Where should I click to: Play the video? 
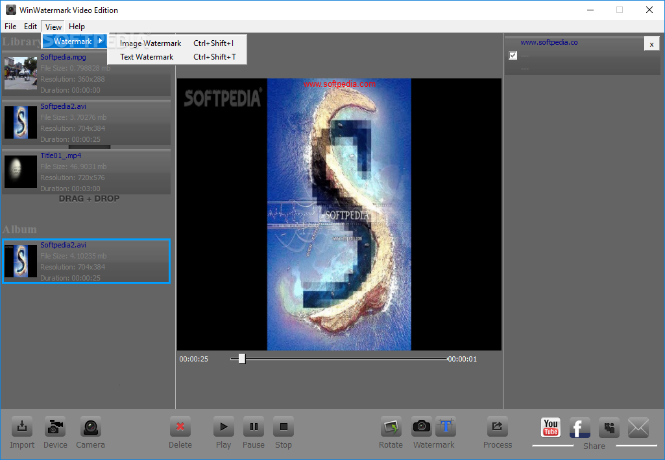pos(223,427)
